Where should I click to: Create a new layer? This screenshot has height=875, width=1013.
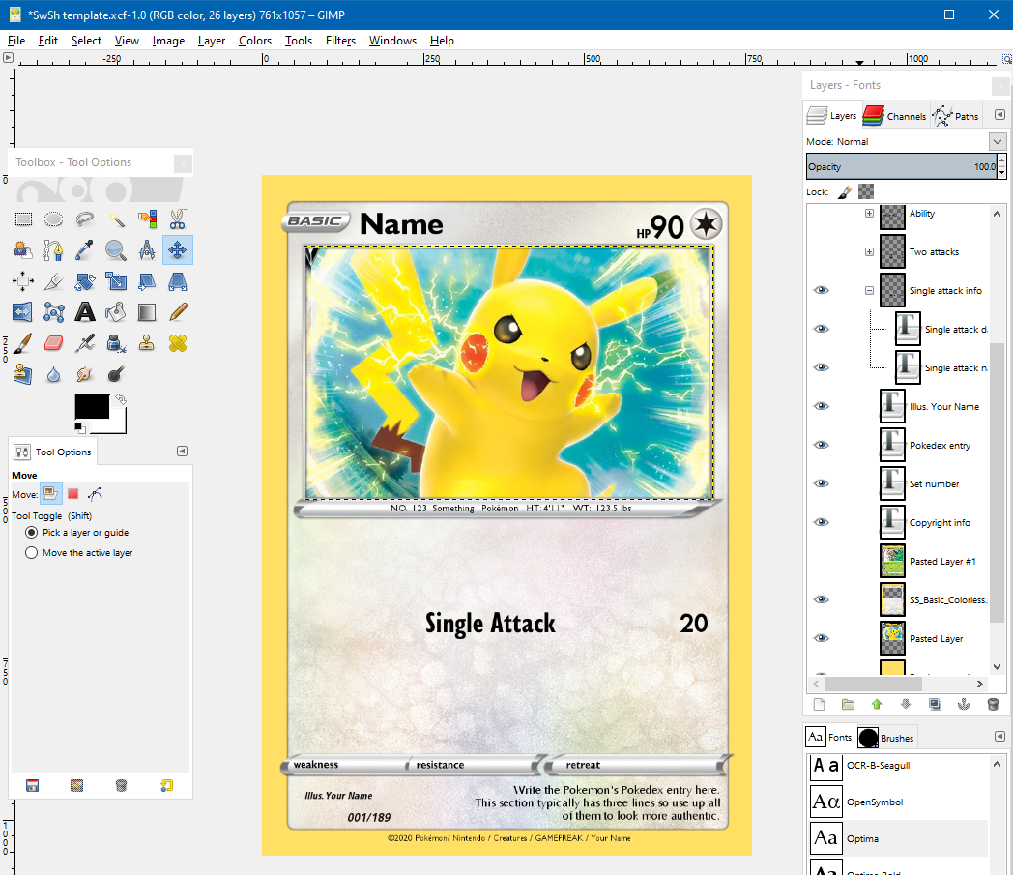819,704
